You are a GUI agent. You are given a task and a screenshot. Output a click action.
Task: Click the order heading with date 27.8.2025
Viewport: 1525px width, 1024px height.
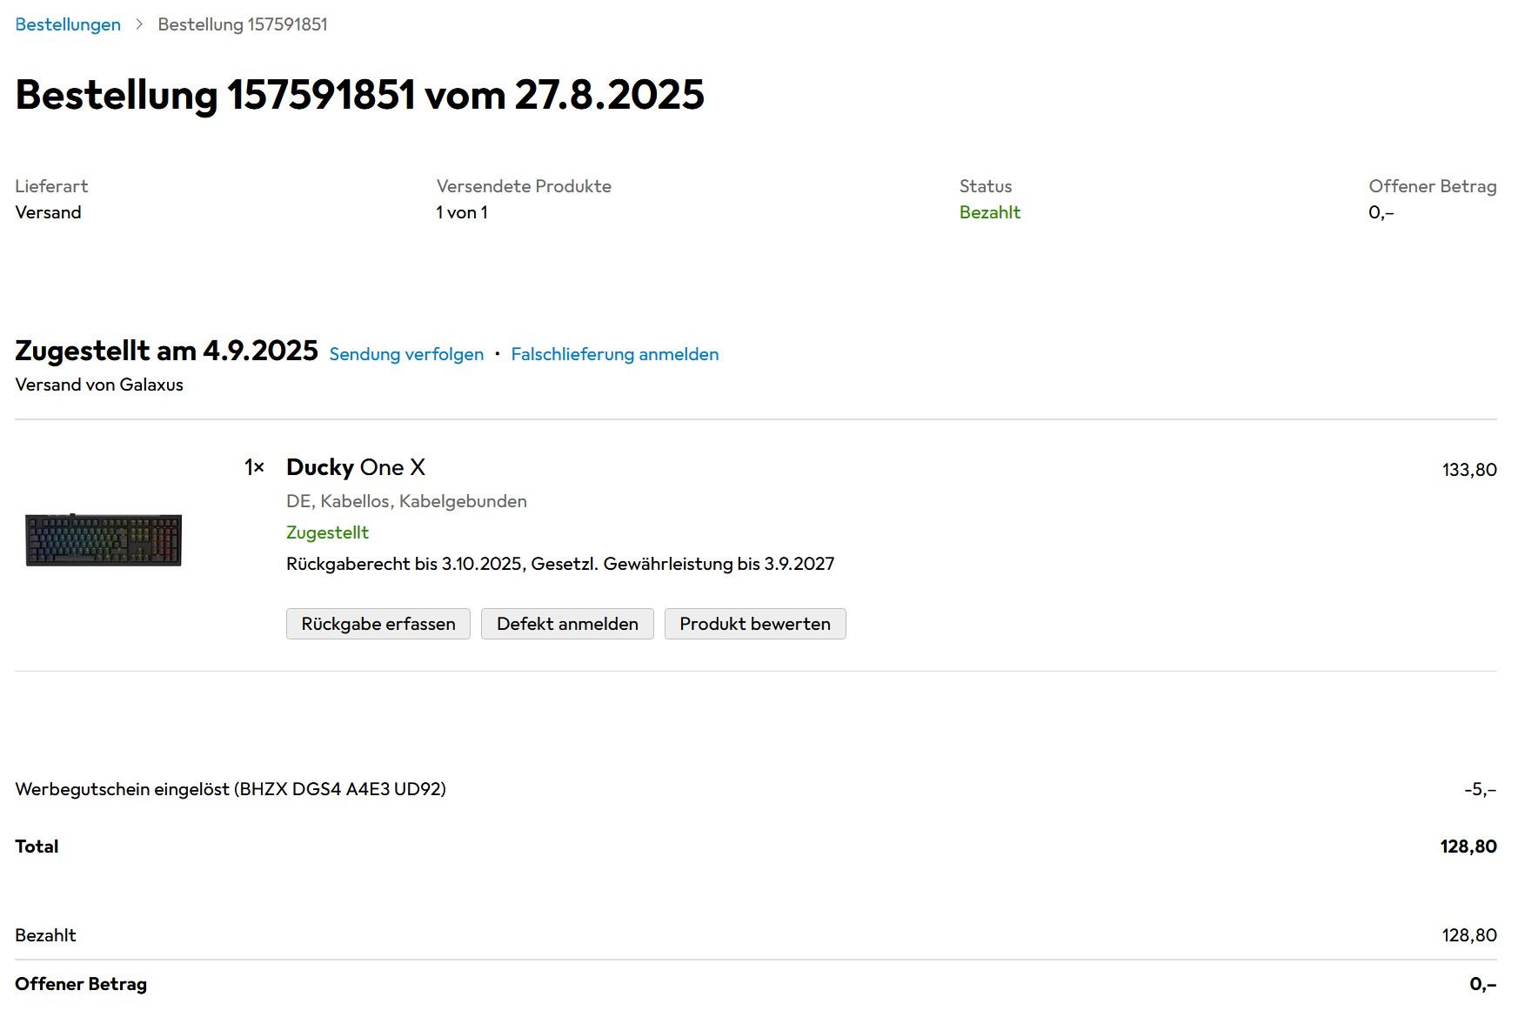pyautogui.click(x=359, y=95)
